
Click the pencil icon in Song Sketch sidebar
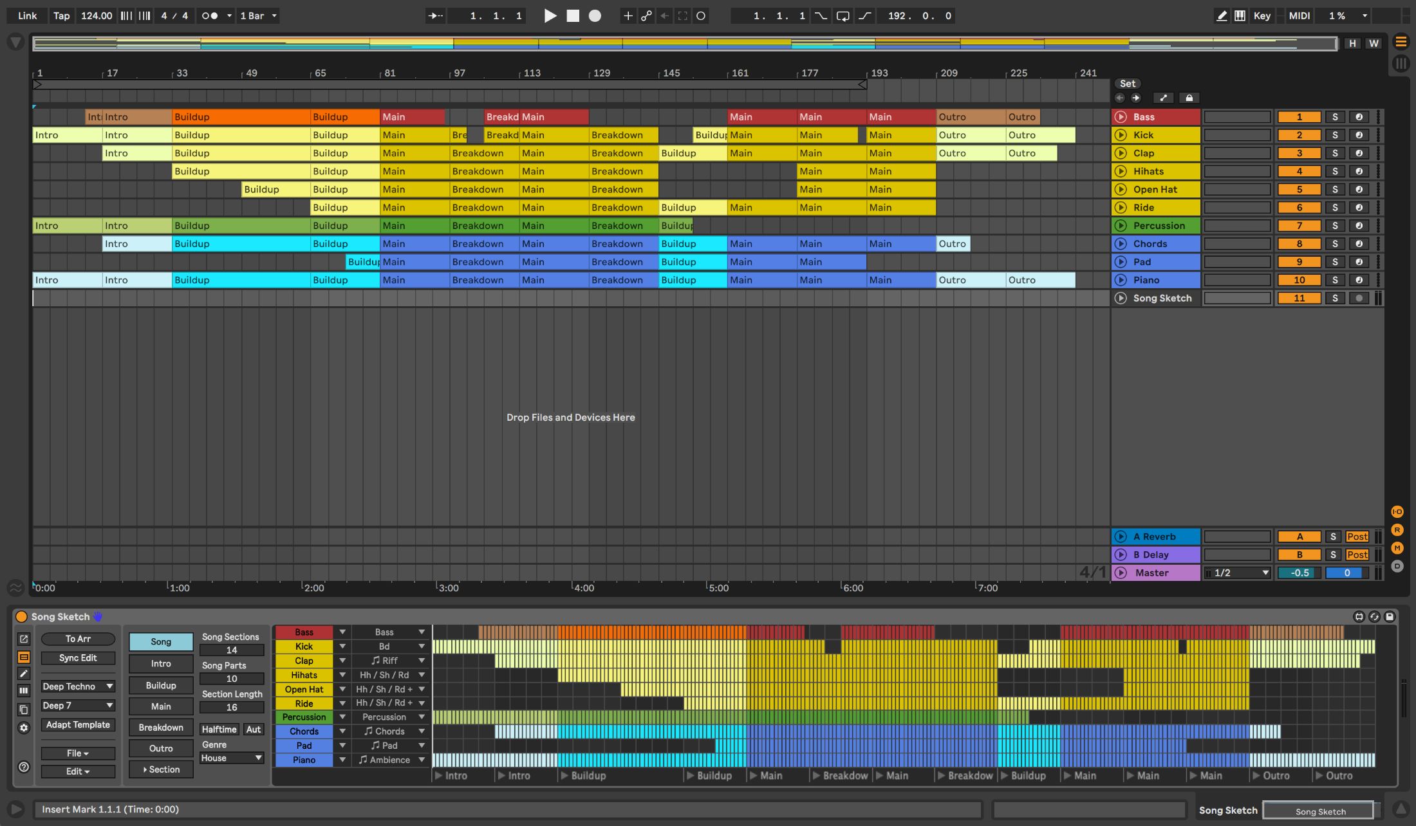pyautogui.click(x=24, y=674)
